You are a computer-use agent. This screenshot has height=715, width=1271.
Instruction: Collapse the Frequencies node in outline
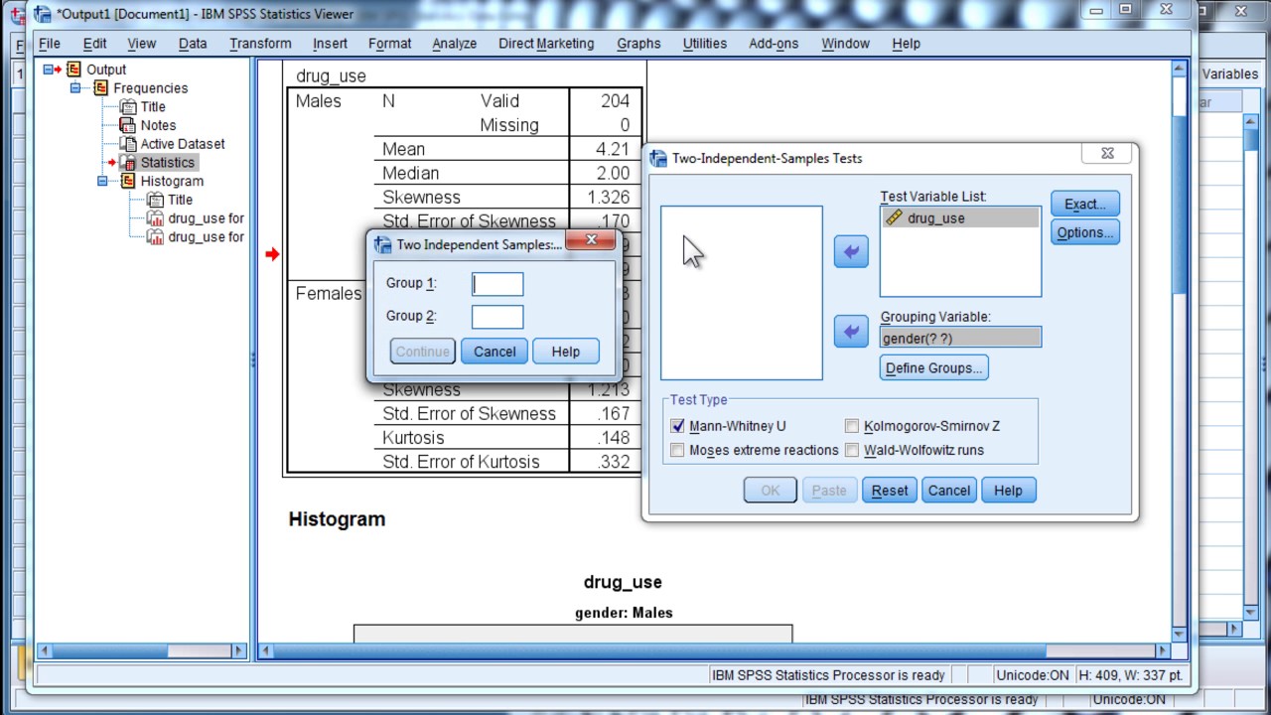pyautogui.click(x=74, y=88)
